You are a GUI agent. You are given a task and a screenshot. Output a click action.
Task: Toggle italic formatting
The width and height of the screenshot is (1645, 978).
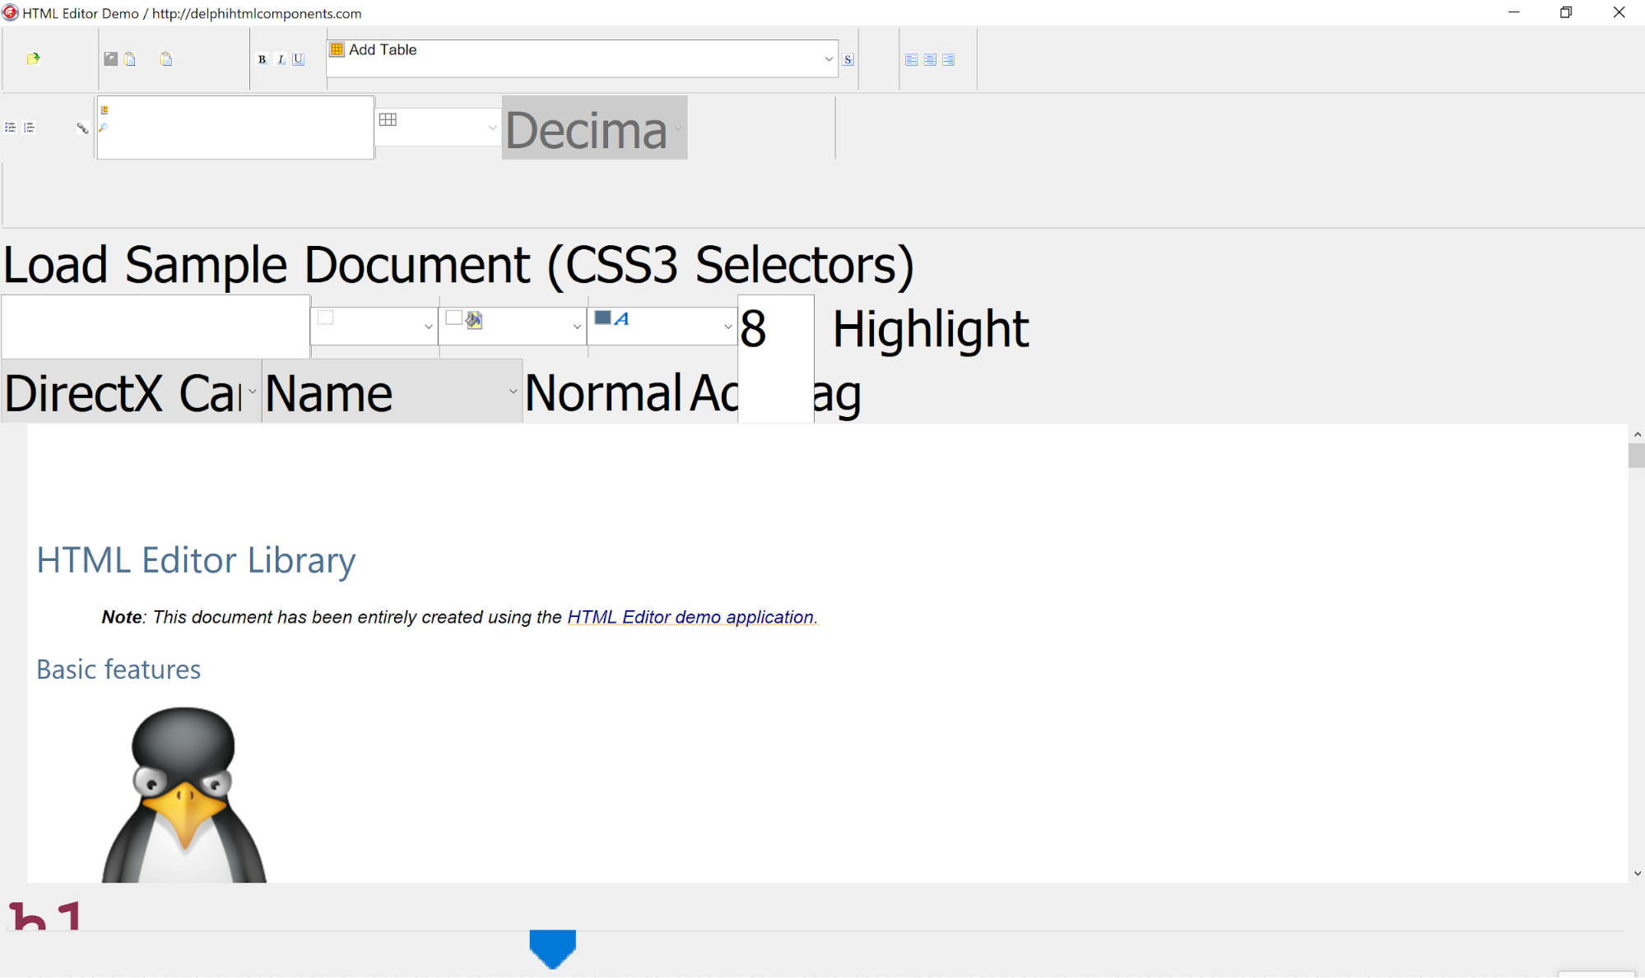pyautogui.click(x=281, y=59)
